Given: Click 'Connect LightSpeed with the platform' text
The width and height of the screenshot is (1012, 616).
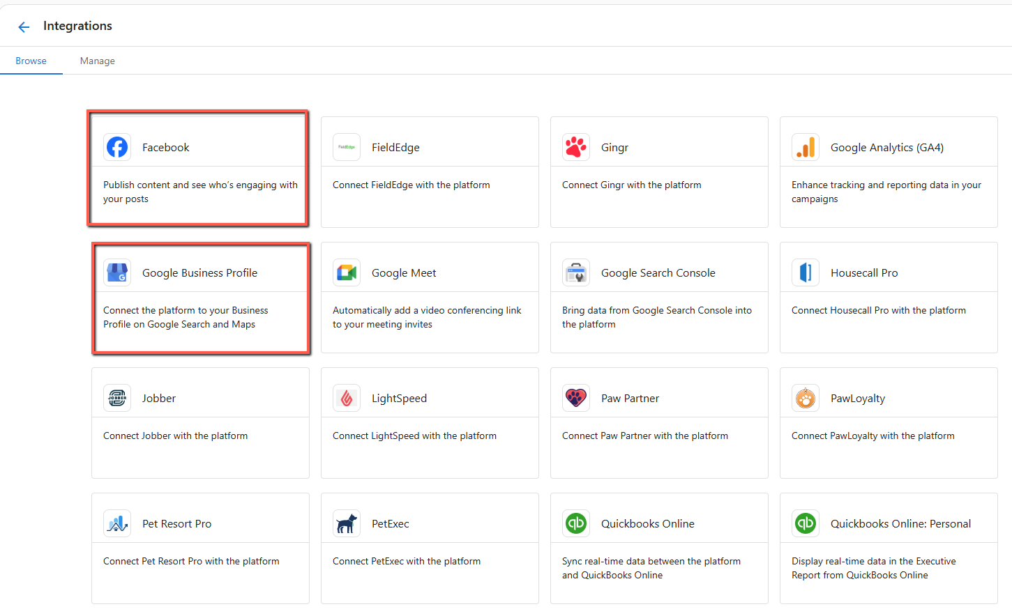Looking at the screenshot, I should [x=414, y=436].
